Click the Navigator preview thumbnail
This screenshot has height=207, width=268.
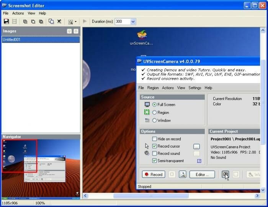(41, 169)
